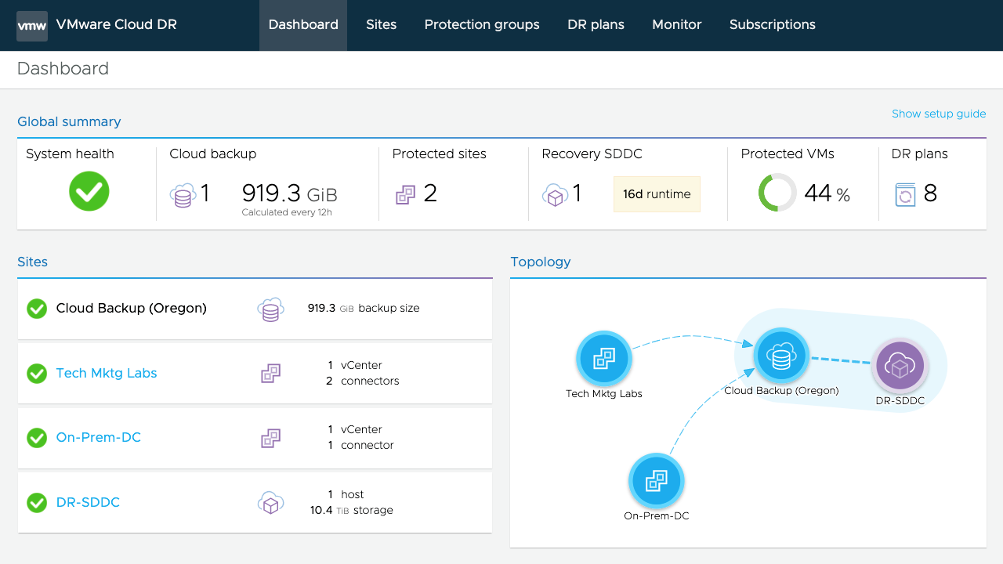Click the '10.4 TiB storage' text

pyautogui.click(x=352, y=510)
